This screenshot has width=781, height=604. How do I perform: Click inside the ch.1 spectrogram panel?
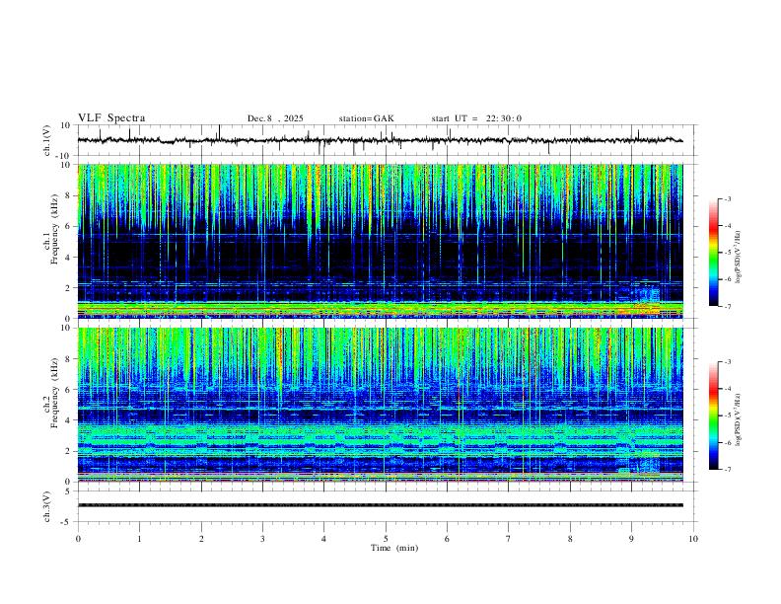380,241
